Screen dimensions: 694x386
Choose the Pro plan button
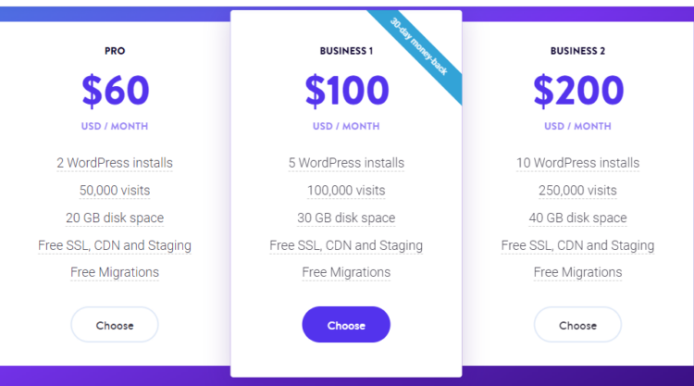click(x=115, y=325)
